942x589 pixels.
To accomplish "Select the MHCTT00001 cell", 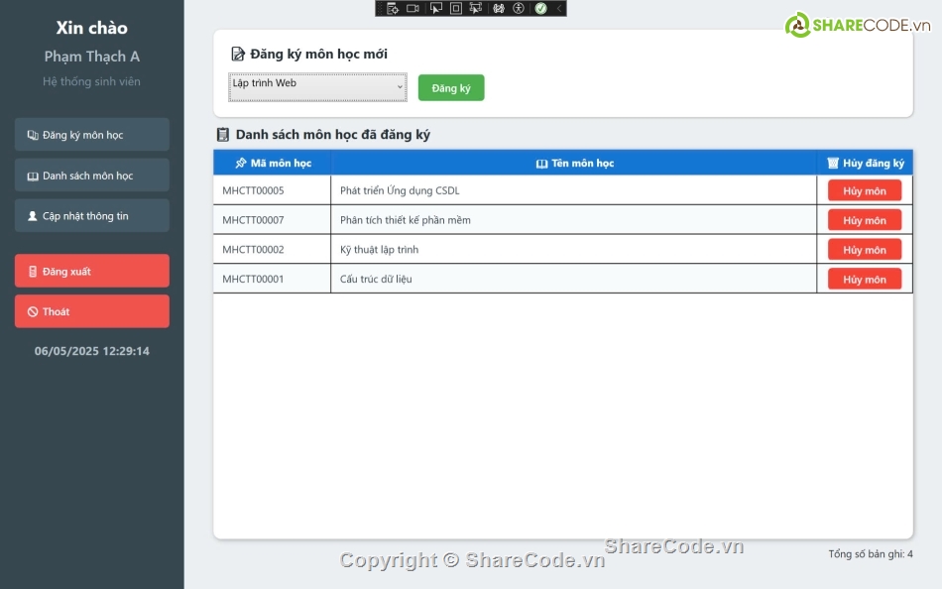I will click(272, 279).
